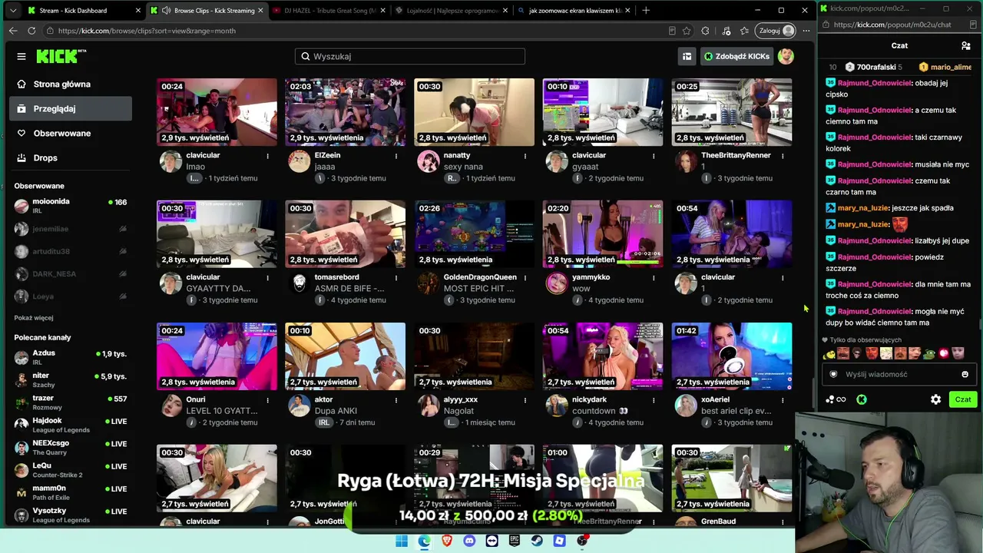Go back in the browser
Screen dimensions: 983x553
coord(13,31)
